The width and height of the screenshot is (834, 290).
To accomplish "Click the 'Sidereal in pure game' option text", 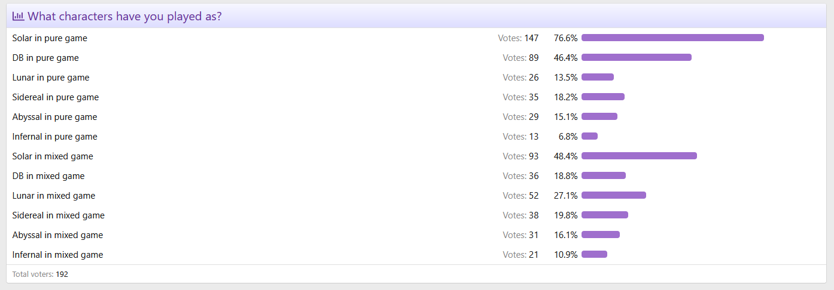I will pos(55,97).
